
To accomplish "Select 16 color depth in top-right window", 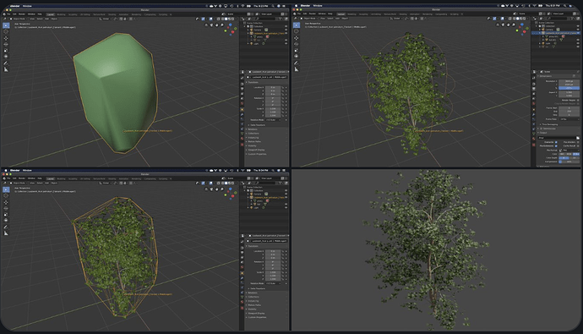I will (x=575, y=158).
